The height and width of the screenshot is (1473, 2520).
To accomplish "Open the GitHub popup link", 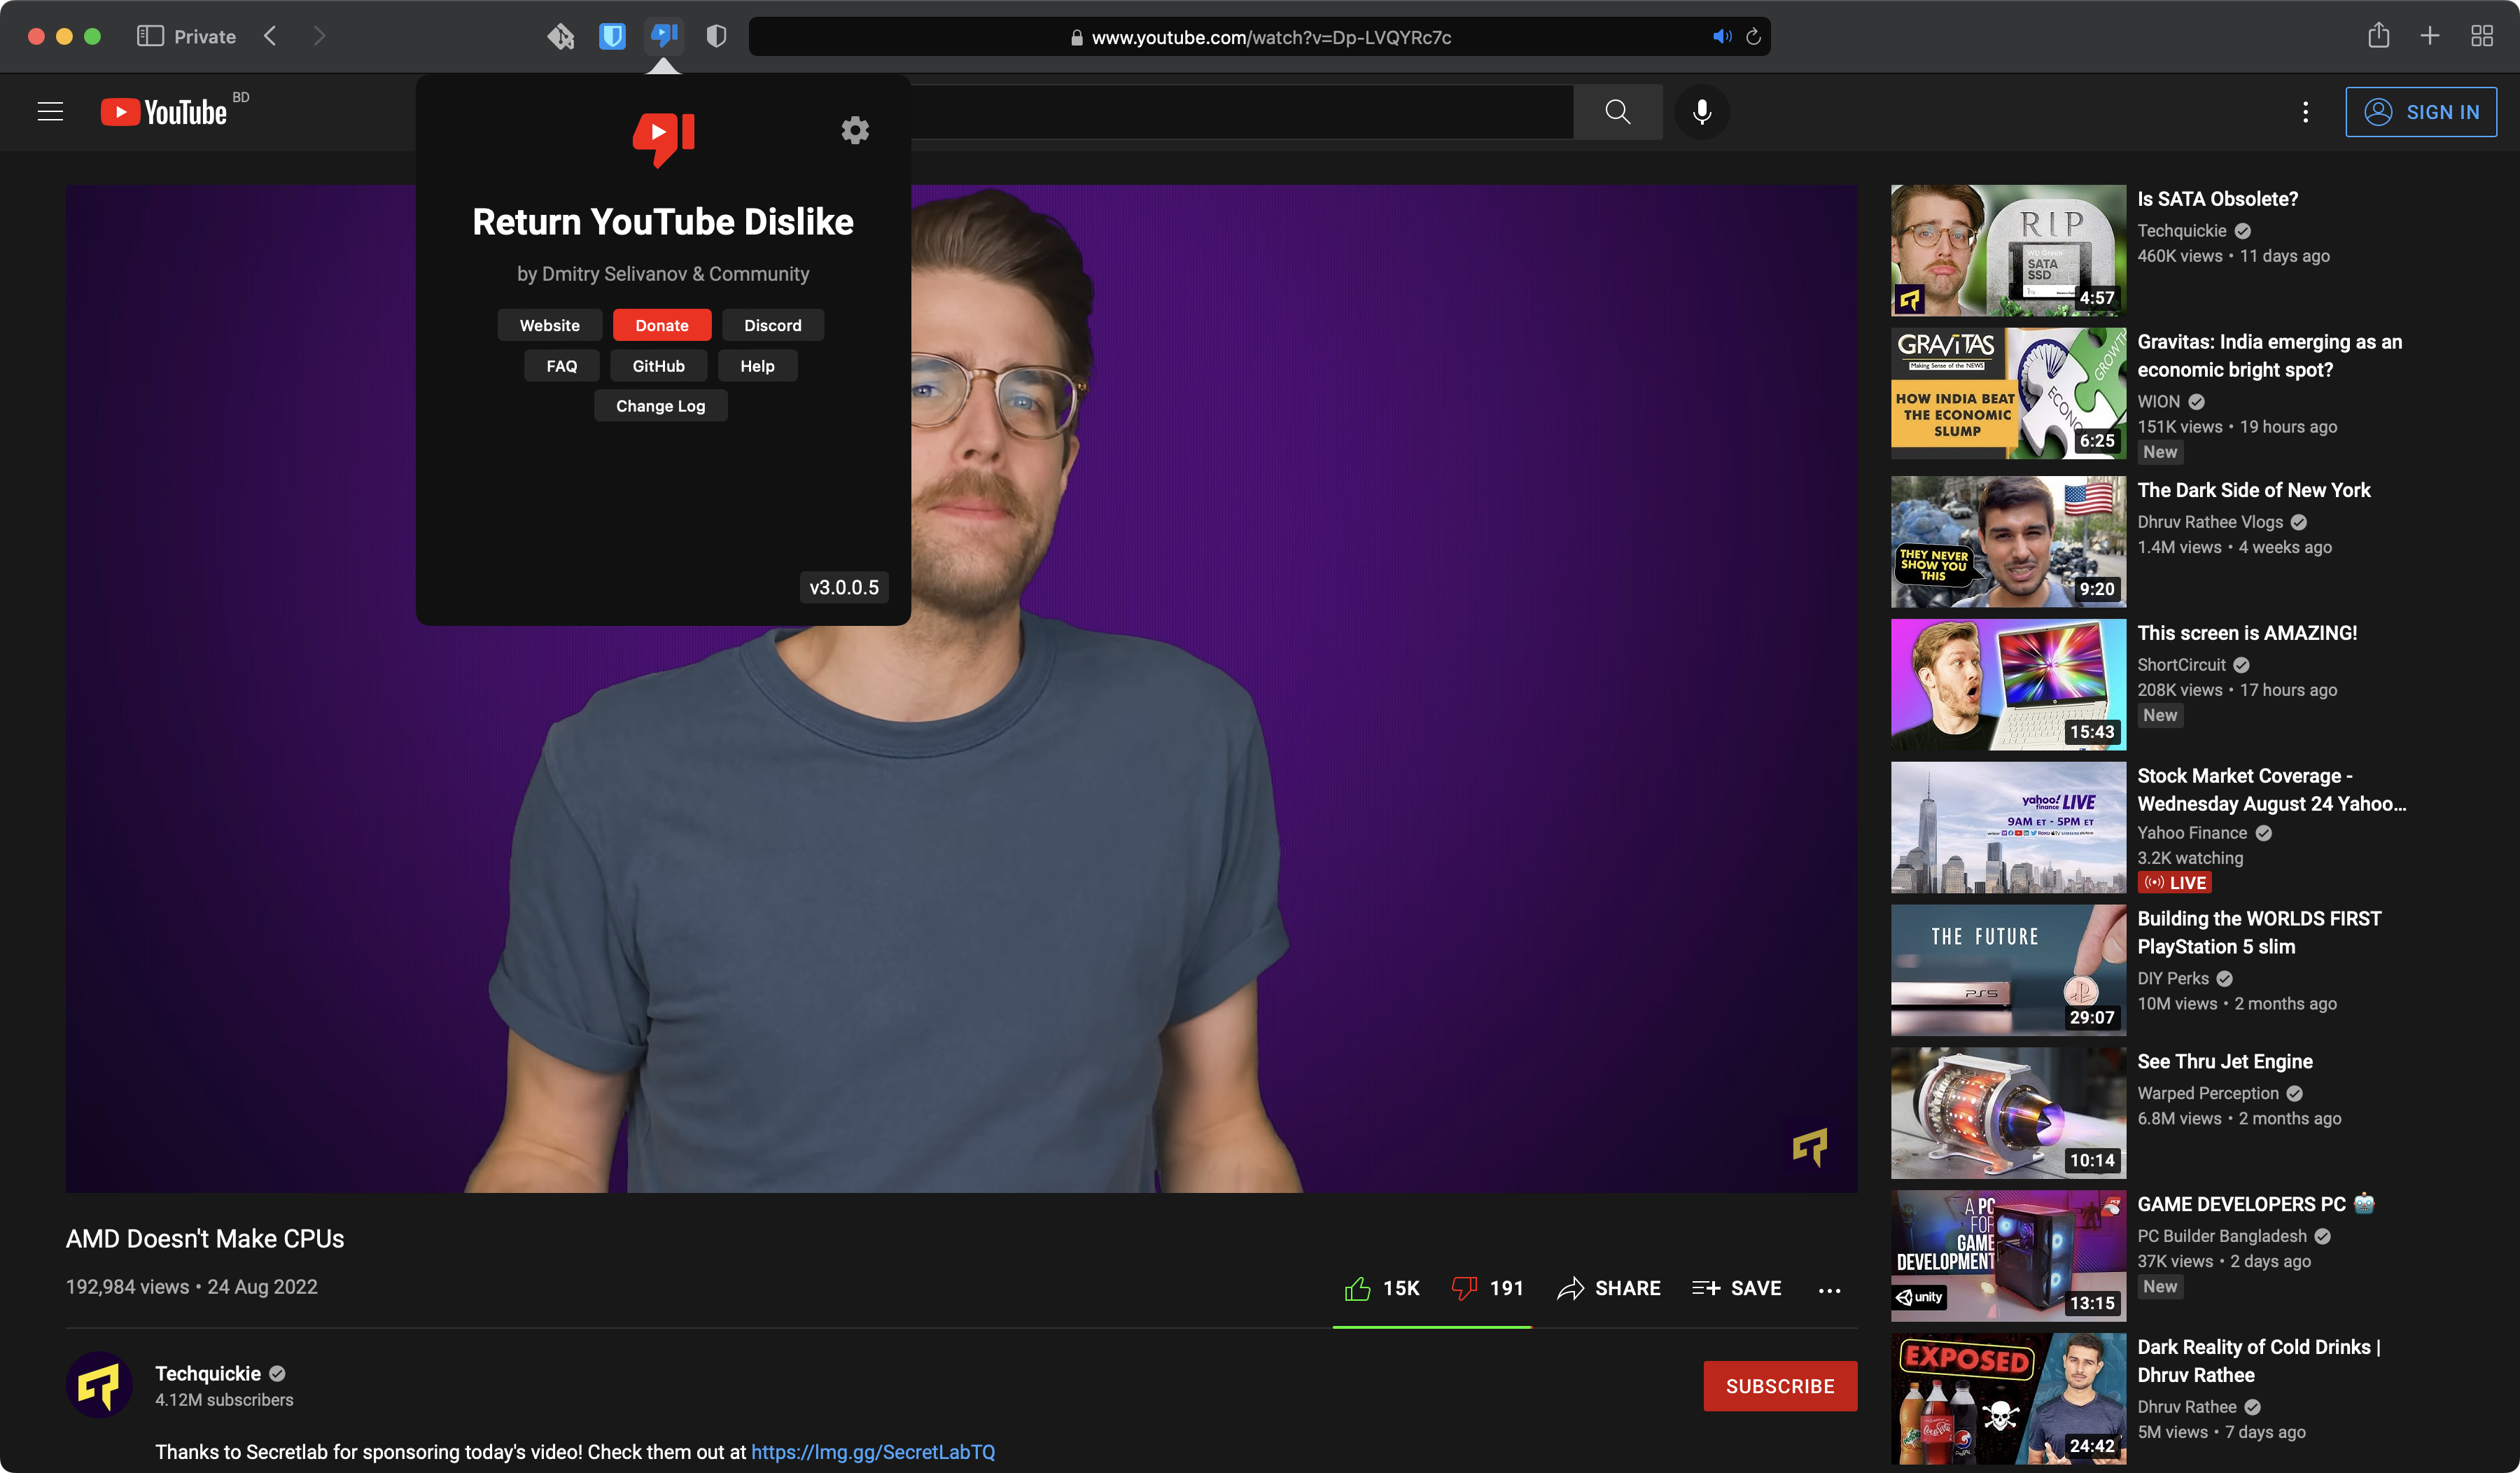I will pos(658,366).
